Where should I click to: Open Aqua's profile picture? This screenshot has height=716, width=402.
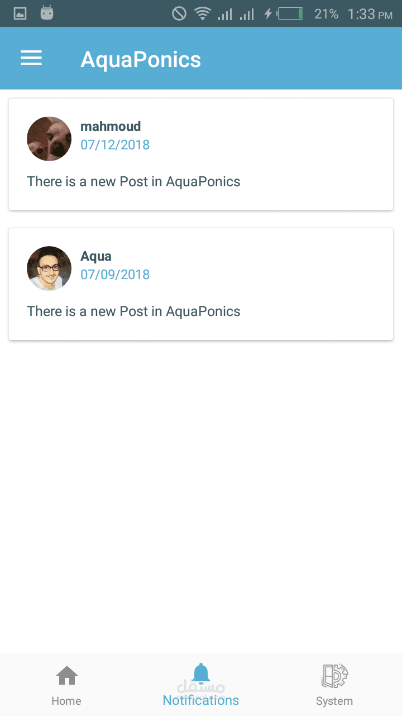click(49, 268)
